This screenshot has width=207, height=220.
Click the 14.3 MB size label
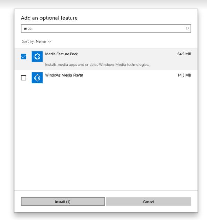click(x=184, y=75)
